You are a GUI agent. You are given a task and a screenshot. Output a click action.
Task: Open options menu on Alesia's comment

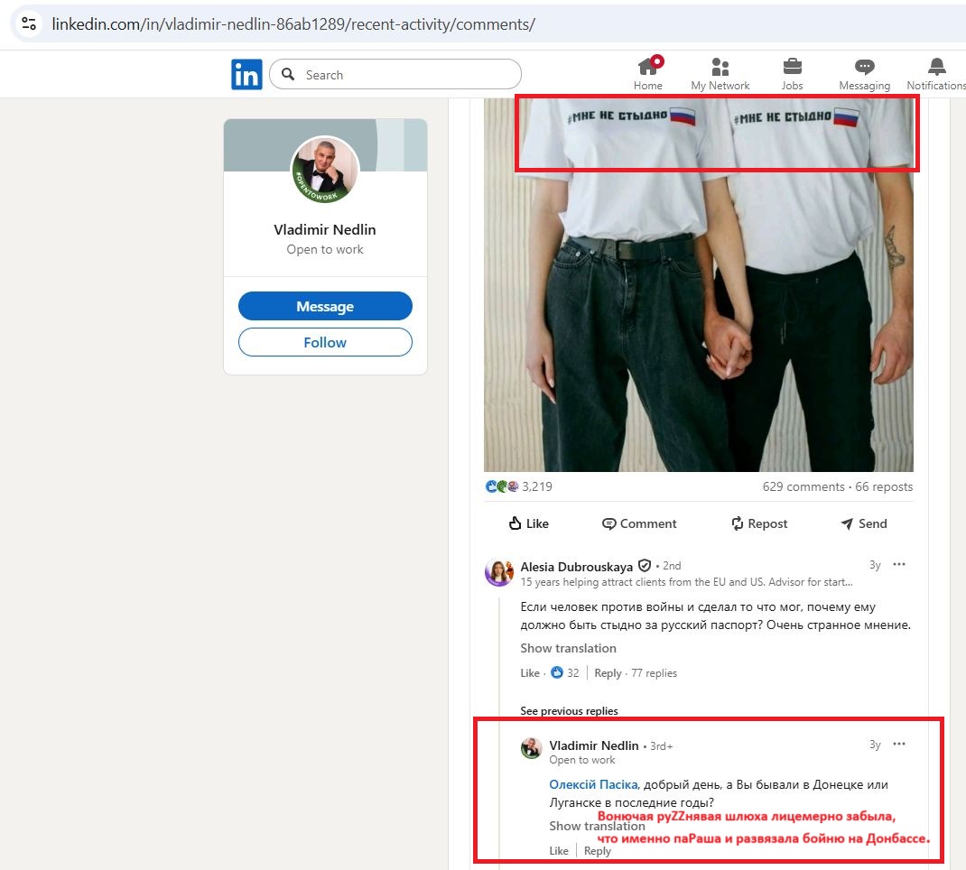pos(899,564)
